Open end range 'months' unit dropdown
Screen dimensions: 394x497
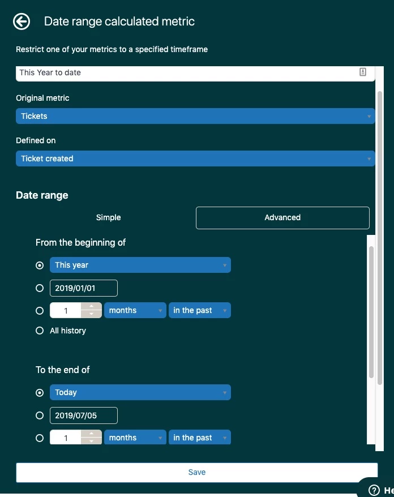pyautogui.click(x=135, y=438)
